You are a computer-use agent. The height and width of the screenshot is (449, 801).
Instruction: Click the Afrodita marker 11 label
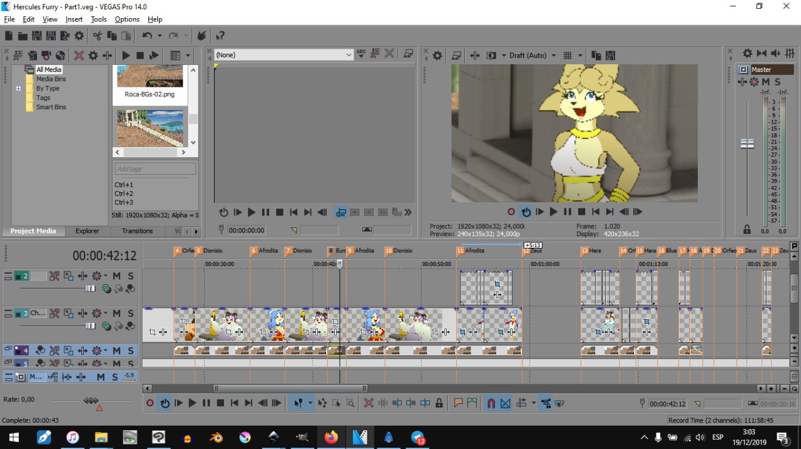474,251
